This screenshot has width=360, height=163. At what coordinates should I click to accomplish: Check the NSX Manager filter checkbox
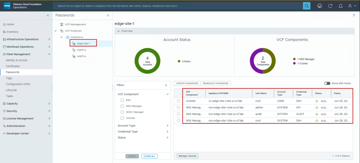coord(122,106)
